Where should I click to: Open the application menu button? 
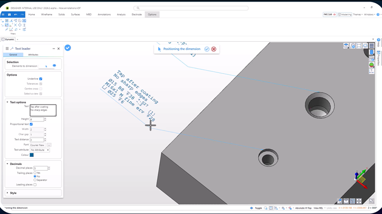coord(3,15)
